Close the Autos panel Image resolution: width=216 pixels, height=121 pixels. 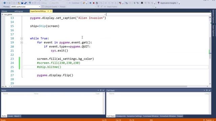coord(103,90)
